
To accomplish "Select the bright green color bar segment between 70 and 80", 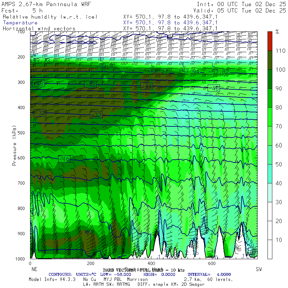I will pyautogui.click(x=270, y=117).
